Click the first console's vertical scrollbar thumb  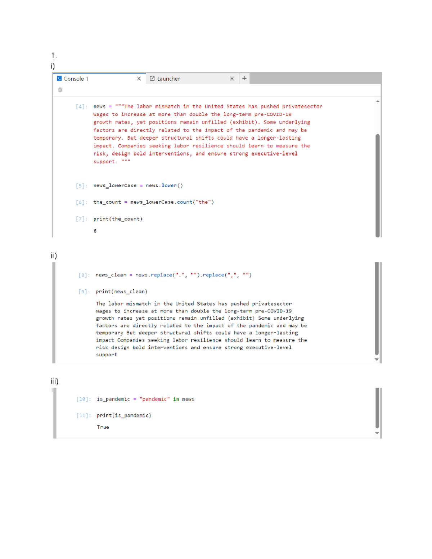click(x=377, y=185)
